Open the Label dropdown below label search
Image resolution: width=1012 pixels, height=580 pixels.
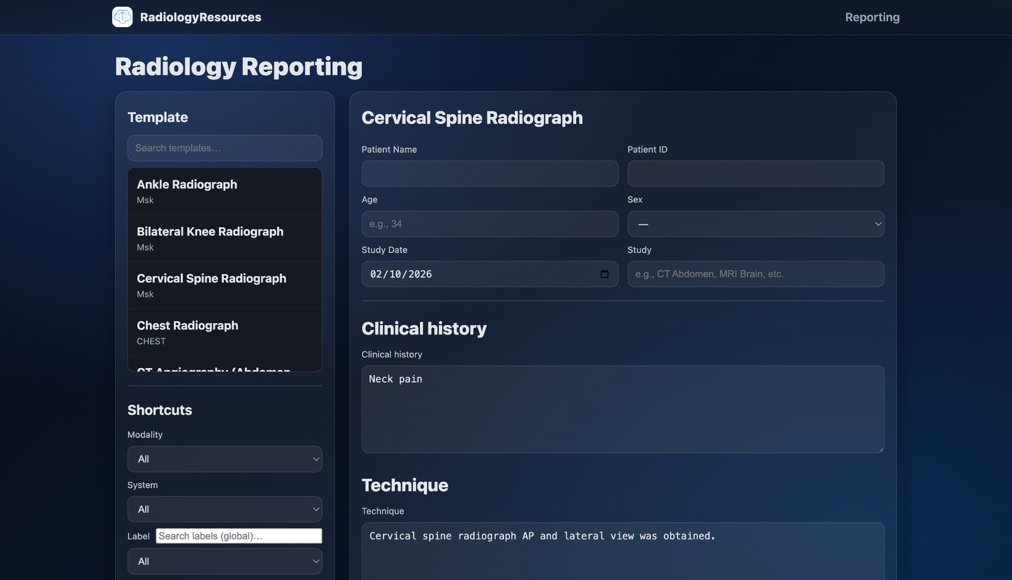click(x=225, y=561)
